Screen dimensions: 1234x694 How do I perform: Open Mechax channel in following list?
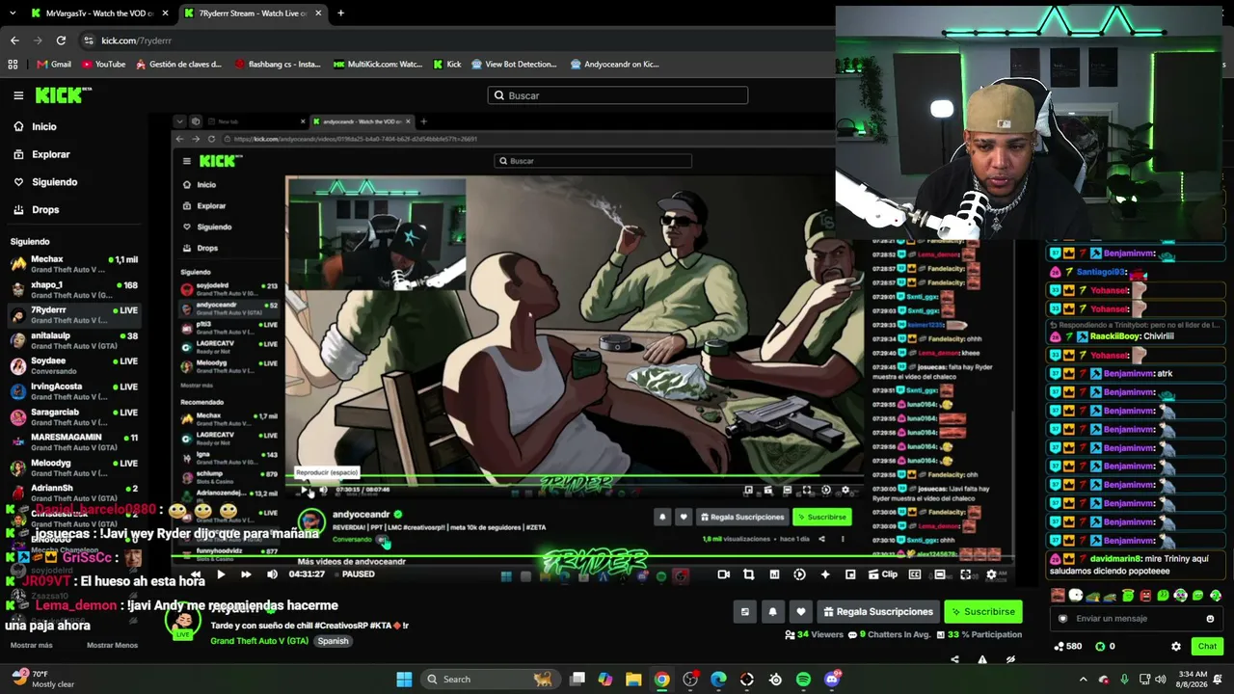(74, 264)
